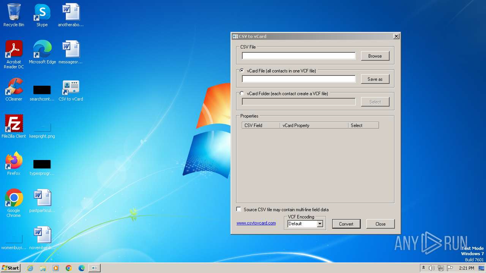Click the vCard File path input field

299,79
